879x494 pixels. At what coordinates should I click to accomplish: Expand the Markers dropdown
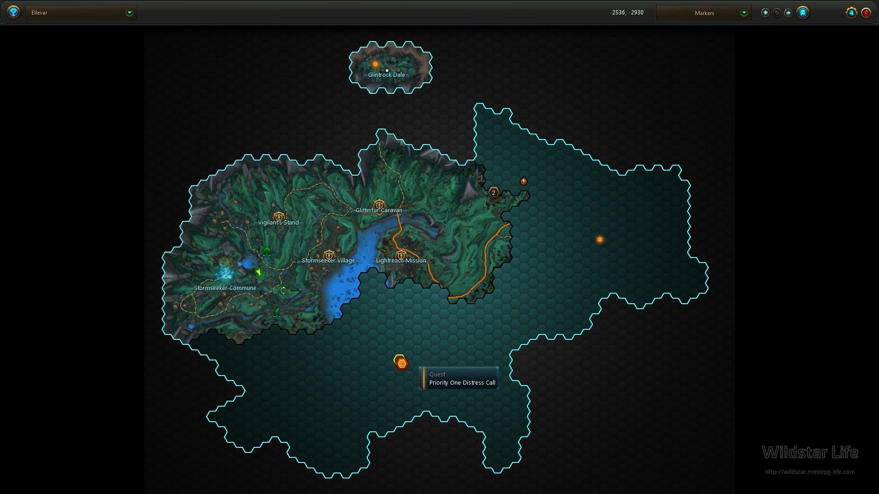pos(704,13)
